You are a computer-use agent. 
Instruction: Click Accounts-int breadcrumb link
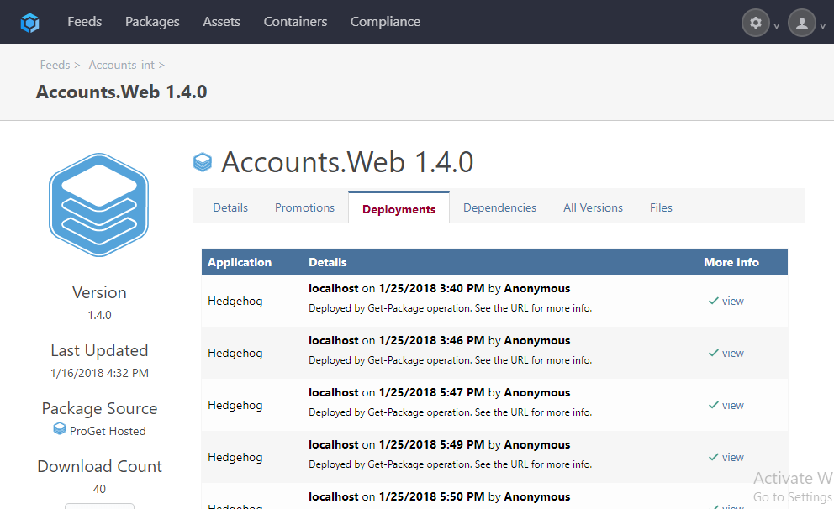coord(121,65)
